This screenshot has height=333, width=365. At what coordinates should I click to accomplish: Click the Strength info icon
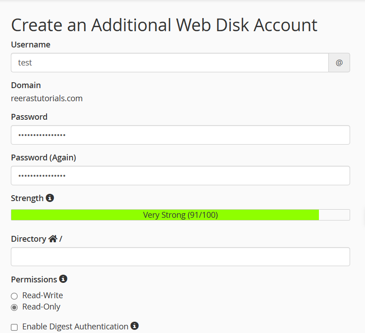tap(50, 198)
